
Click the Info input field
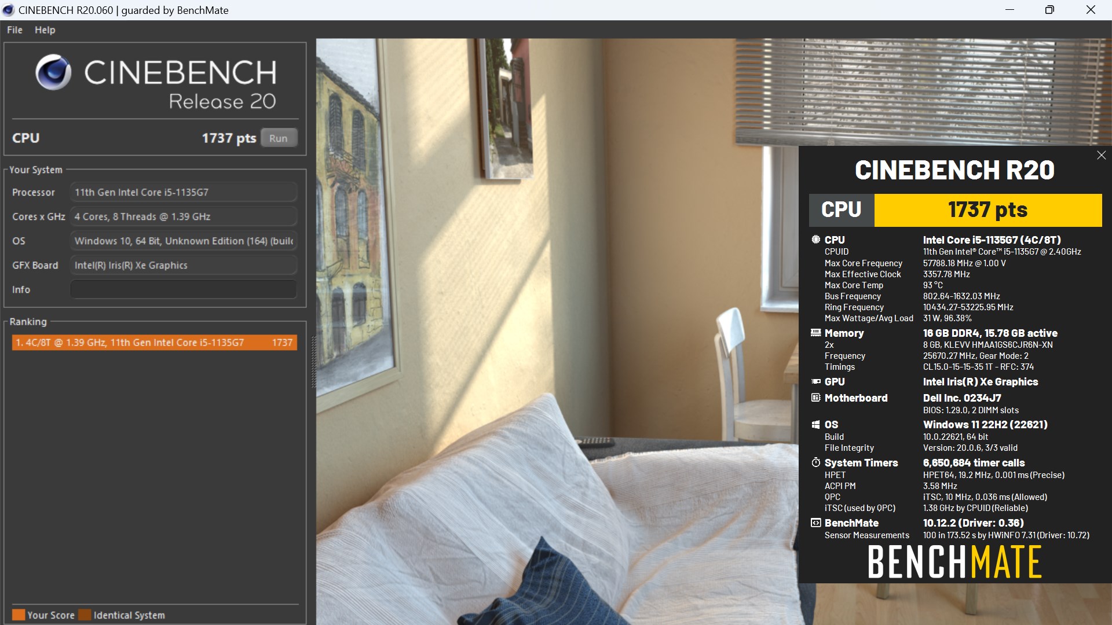tap(184, 289)
